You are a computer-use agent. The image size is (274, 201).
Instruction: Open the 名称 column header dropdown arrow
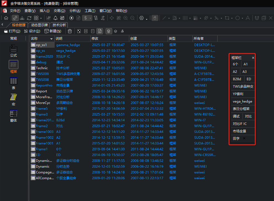click(x=51, y=39)
